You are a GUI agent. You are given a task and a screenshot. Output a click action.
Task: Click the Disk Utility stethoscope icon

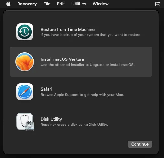tap(25, 122)
